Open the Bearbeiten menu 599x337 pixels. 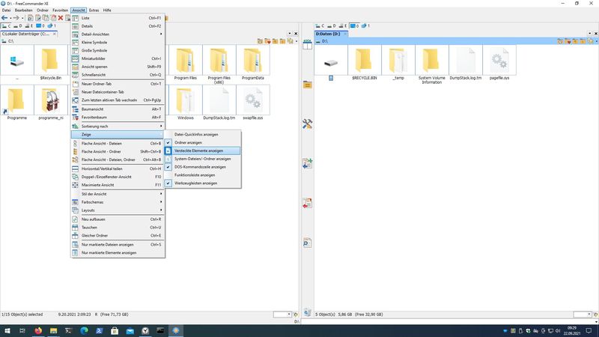coord(24,10)
